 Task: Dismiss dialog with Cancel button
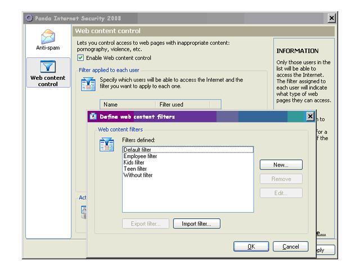pyautogui.click(x=290, y=246)
